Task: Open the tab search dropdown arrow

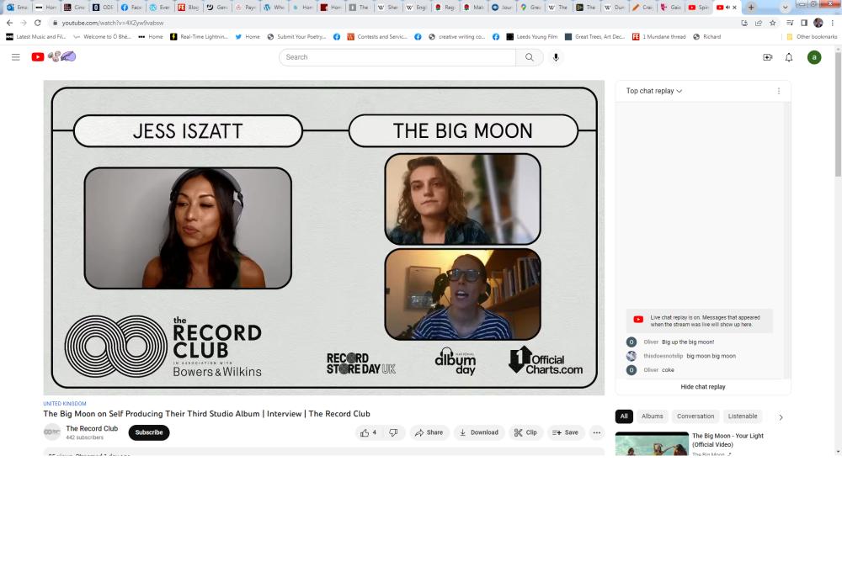Action: click(785, 8)
